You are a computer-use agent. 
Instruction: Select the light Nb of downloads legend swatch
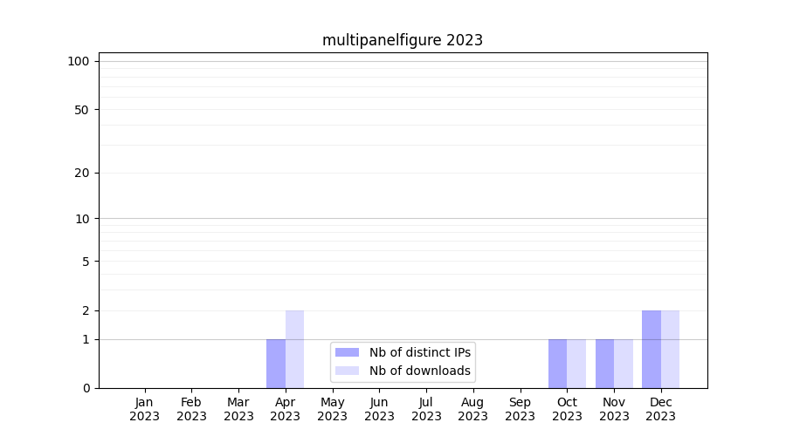[x=347, y=371]
